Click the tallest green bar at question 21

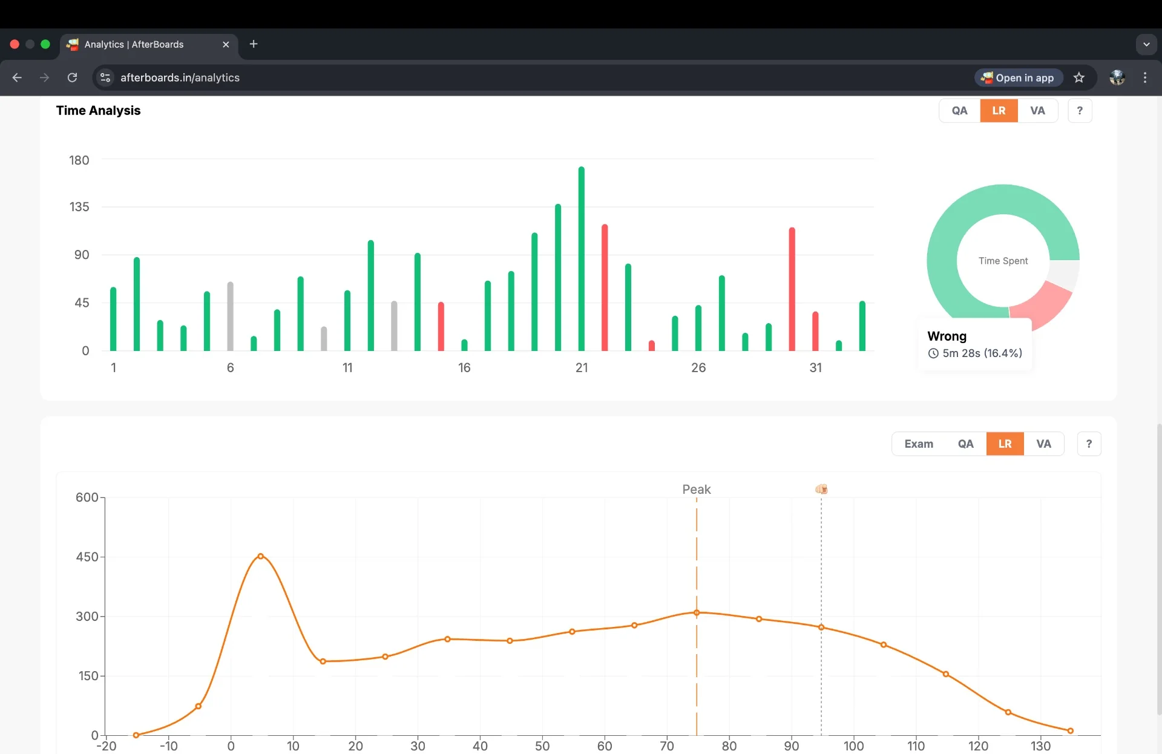[581, 258]
